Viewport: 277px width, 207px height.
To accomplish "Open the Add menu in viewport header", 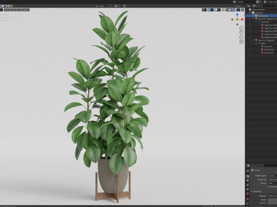I will (x=20, y=10).
